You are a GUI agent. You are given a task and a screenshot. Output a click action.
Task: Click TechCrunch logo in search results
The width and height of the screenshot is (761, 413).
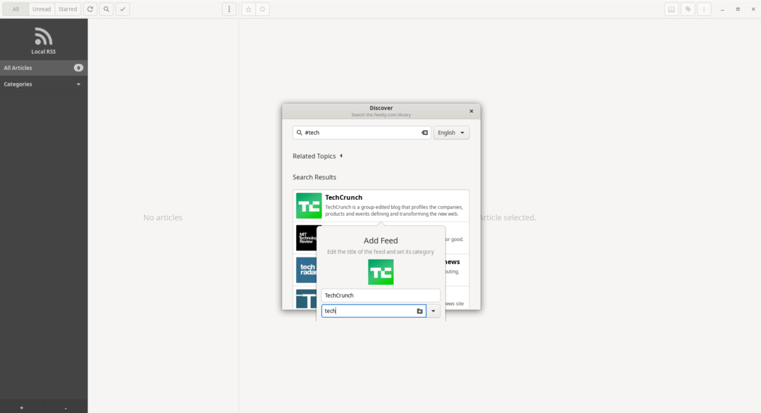(309, 206)
